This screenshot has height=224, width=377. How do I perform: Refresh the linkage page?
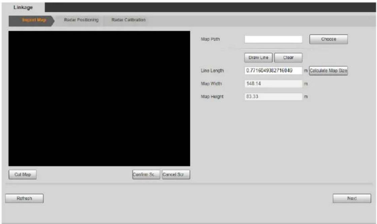pyautogui.click(x=24, y=198)
